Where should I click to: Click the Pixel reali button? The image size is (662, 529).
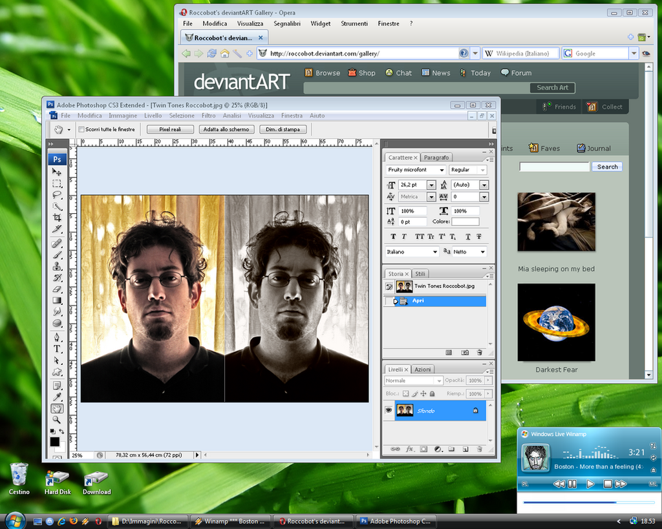170,130
